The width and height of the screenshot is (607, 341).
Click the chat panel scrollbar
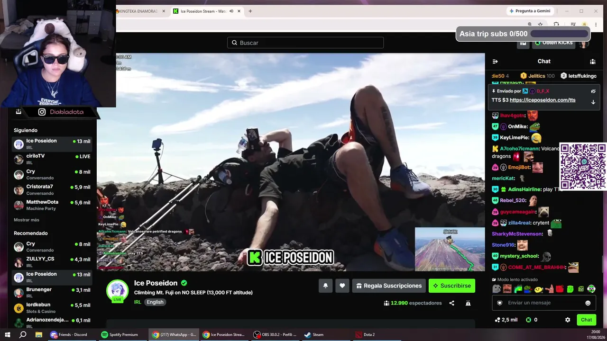click(x=603, y=264)
